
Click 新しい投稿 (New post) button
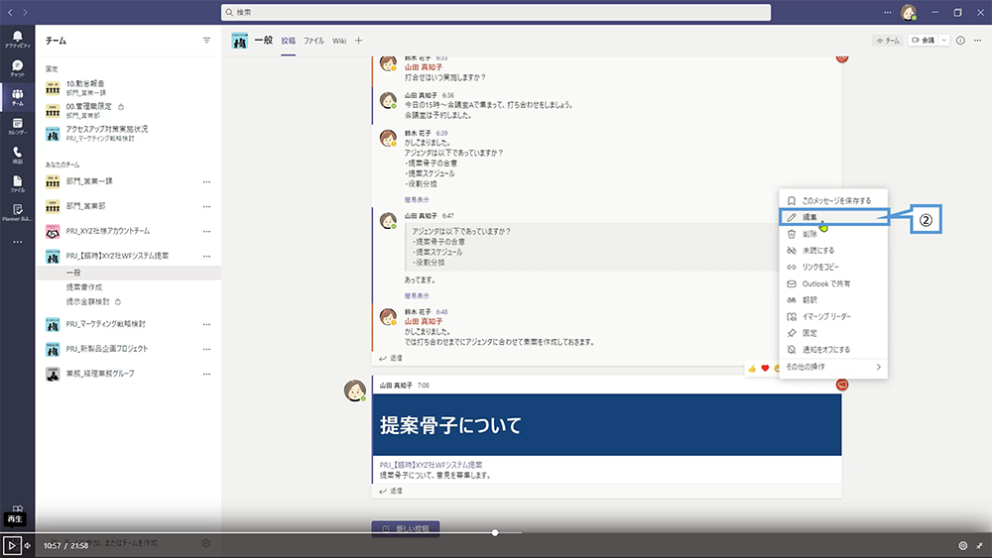406,528
